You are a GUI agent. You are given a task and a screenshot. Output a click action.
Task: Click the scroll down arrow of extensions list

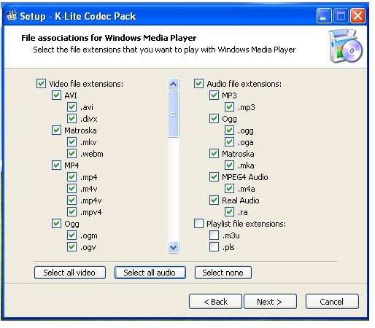(173, 247)
